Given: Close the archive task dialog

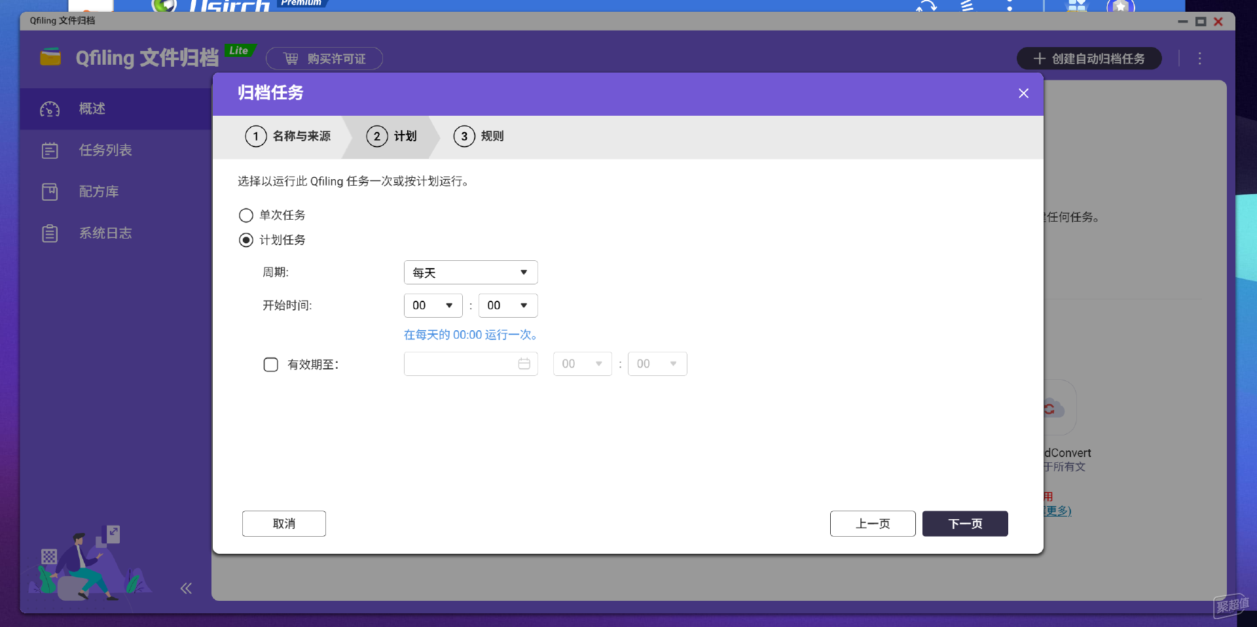Looking at the screenshot, I should coord(1023,93).
